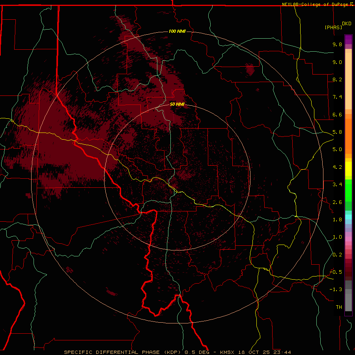355x355 pixels.
Task: Click the 5.8 legend value
Action: coord(337,132)
